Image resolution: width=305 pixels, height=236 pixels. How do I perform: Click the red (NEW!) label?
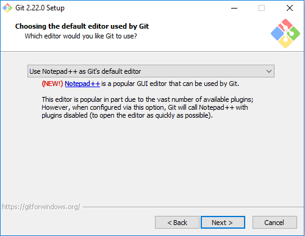[x=52, y=84]
